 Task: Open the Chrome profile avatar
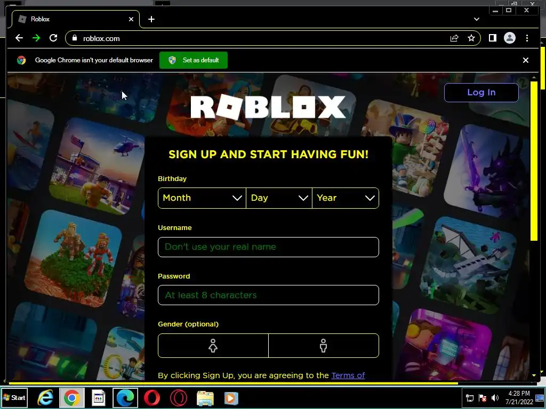(x=510, y=38)
